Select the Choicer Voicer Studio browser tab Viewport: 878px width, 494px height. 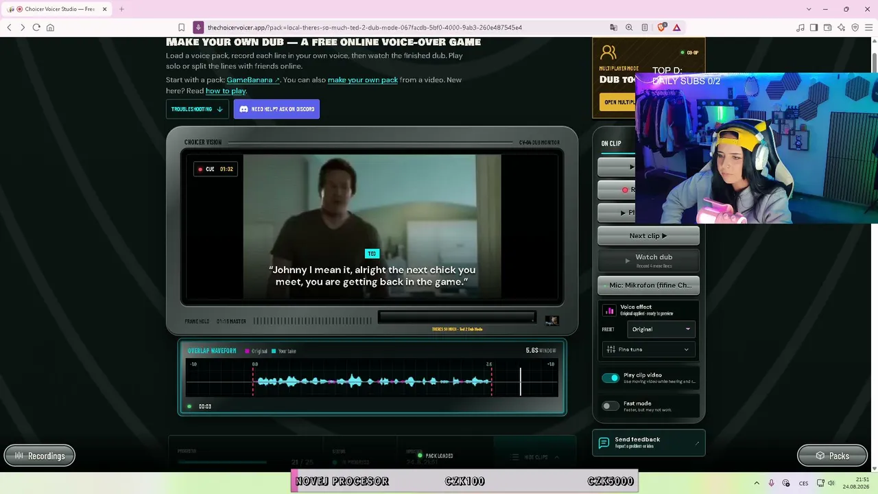55,9
